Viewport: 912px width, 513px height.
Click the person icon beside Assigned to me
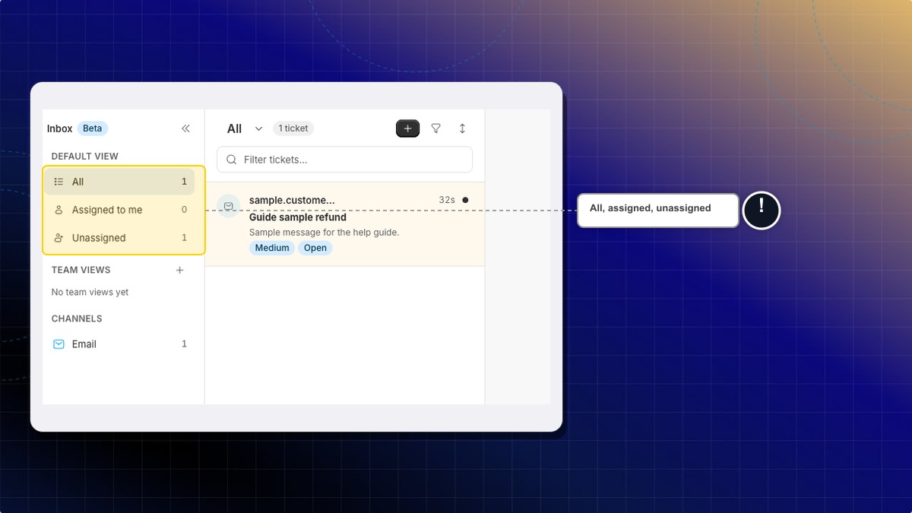(59, 210)
